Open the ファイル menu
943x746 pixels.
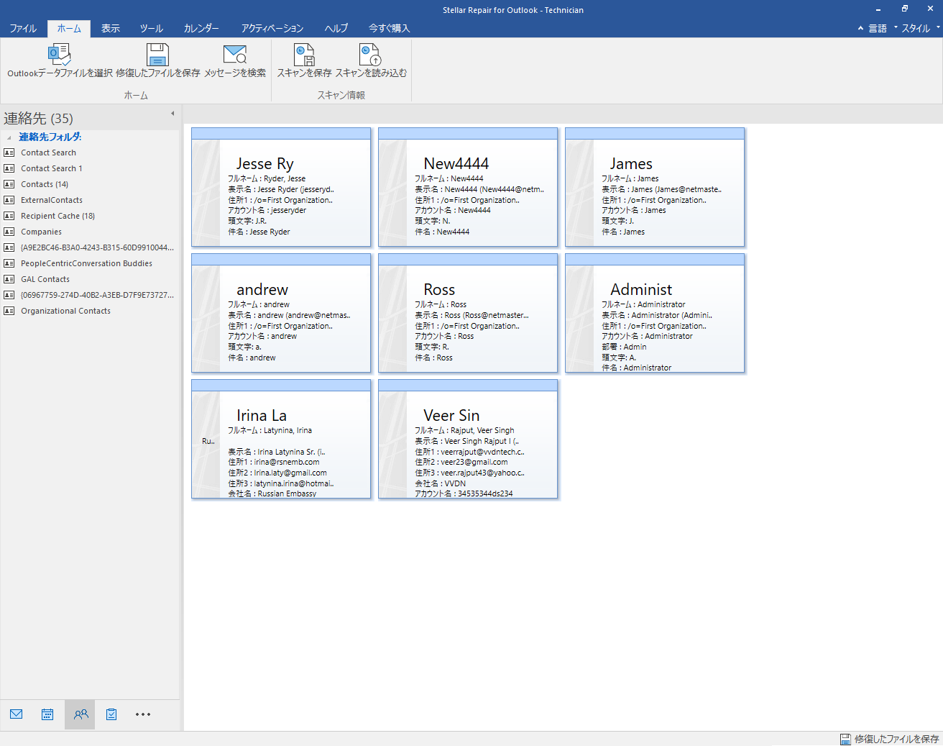pyautogui.click(x=23, y=28)
